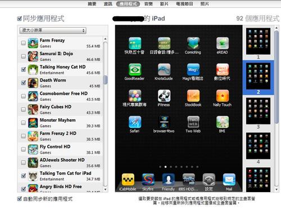Viewport: 281px width, 214px height.
Task: Open the sort-by-size dropdown
Action: tap(53, 30)
